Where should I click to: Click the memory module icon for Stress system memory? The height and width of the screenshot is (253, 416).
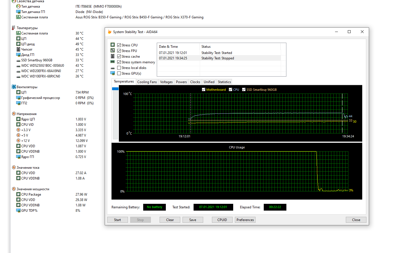click(113, 62)
